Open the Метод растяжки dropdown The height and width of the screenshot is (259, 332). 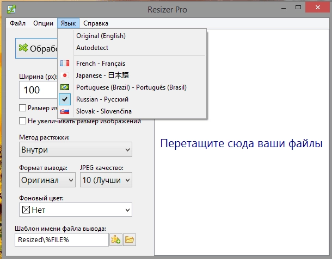[x=76, y=149]
